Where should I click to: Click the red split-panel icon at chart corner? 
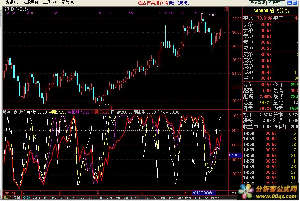click(x=226, y=9)
